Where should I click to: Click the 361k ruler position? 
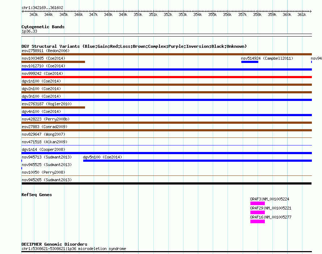point(302,14)
